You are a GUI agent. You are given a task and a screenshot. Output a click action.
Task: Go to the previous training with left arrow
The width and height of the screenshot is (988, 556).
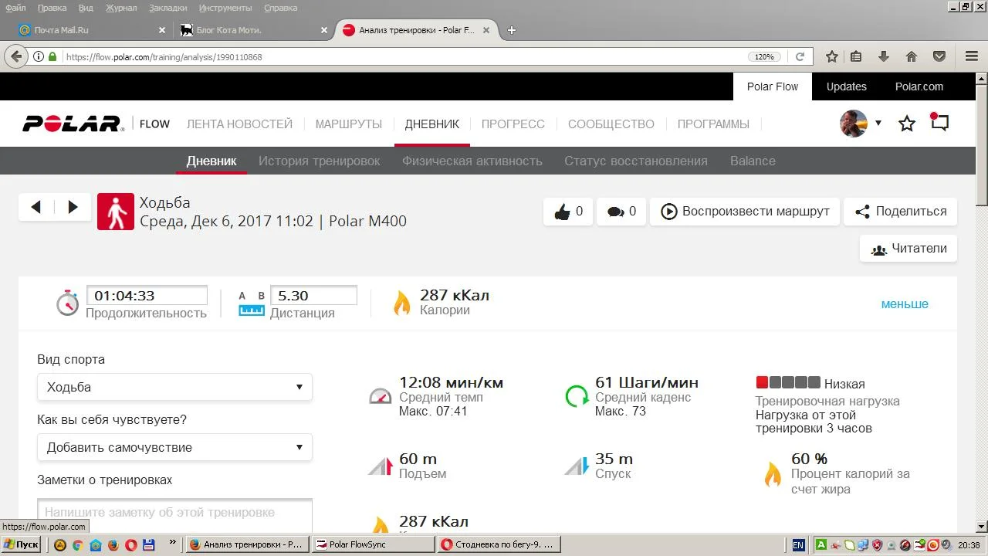pyautogui.click(x=36, y=207)
